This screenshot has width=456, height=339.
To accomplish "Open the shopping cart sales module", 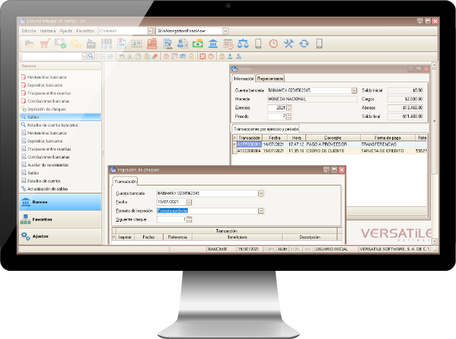I will coord(45,44).
